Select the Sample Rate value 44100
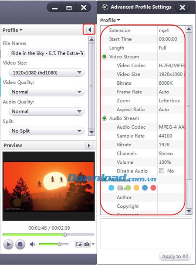The width and height of the screenshot is (196, 265). 166,136
